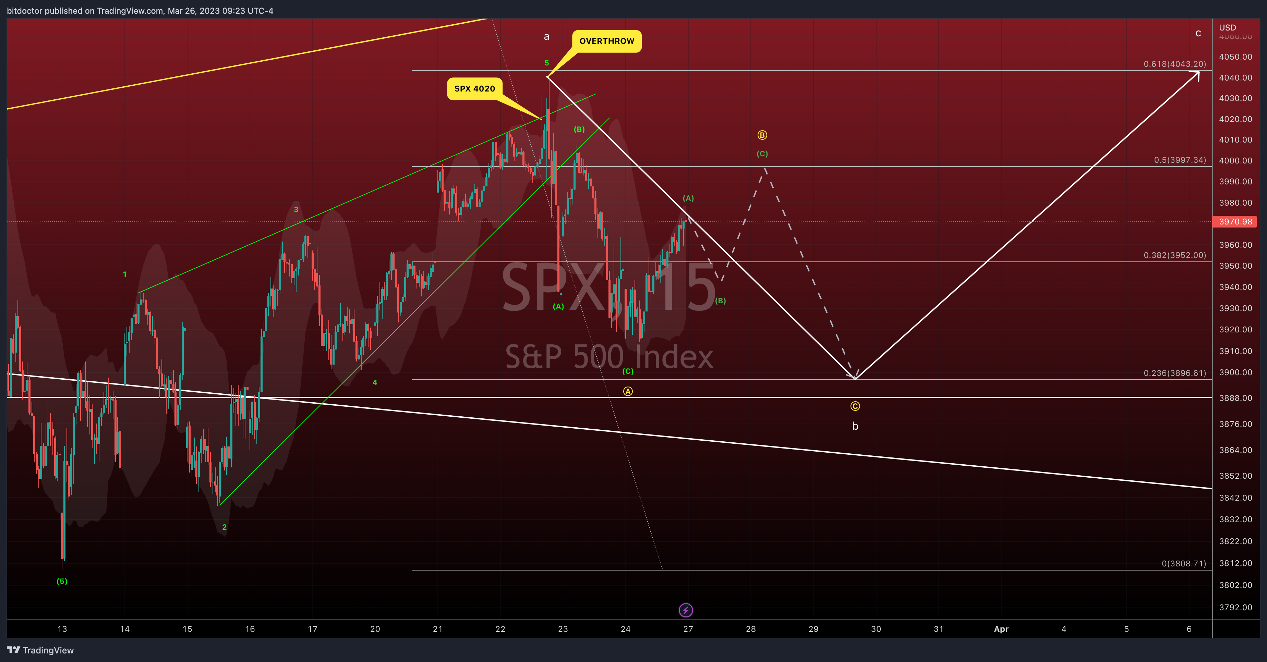Click the USD currency label on price axis

coord(1227,27)
